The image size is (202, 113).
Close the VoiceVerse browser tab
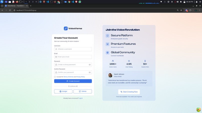[27, 6]
